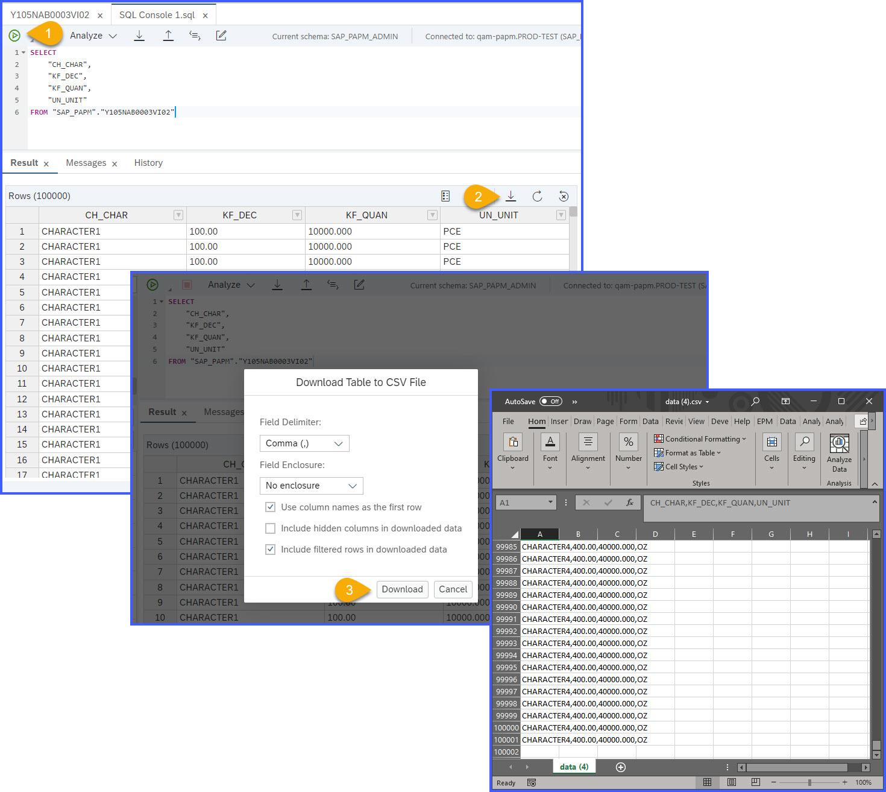Toggle Excel AutoSave switch
This screenshot has width=886, height=792.
[551, 401]
